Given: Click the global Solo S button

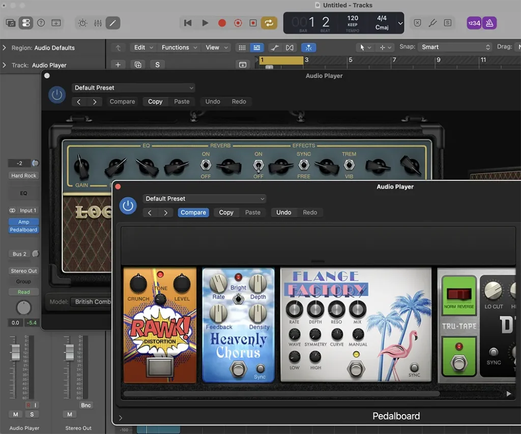Looking at the screenshot, I should pyautogui.click(x=158, y=65).
